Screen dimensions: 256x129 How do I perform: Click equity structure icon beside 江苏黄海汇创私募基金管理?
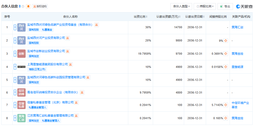tap(76, 116)
